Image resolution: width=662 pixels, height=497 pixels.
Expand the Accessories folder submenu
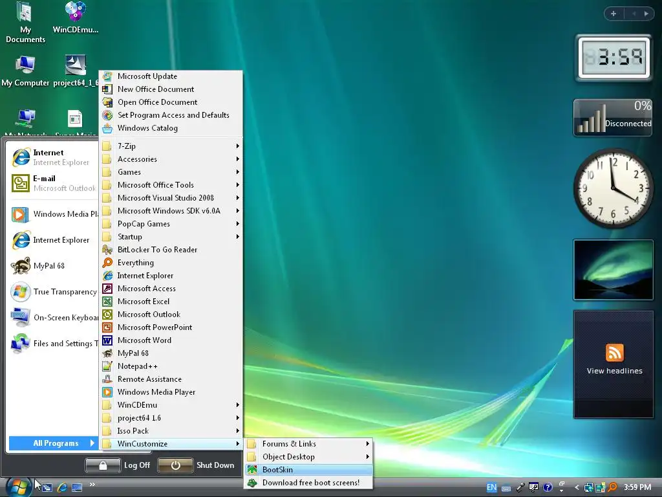[171, 159]
